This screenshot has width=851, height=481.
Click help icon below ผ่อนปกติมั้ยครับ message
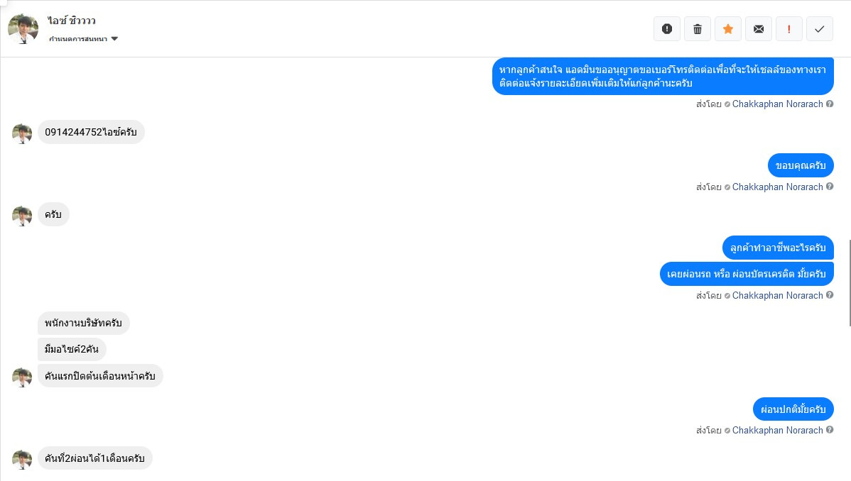click(830, 430)
